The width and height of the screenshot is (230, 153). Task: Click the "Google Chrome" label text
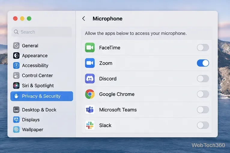coord(117,94)
